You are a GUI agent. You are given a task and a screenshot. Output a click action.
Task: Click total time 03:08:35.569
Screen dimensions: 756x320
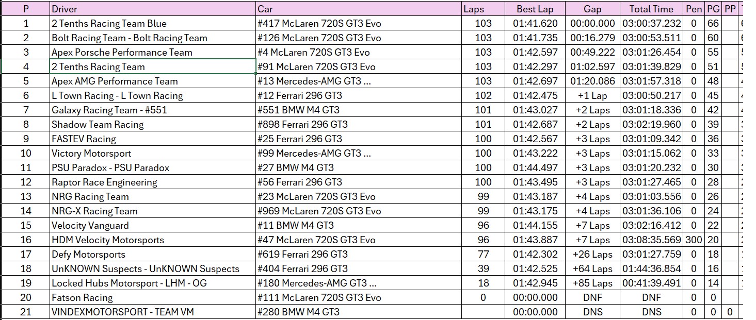652,240
